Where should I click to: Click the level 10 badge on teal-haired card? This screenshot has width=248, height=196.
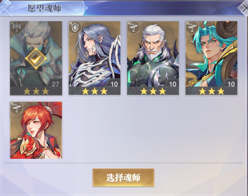(231, 84)
